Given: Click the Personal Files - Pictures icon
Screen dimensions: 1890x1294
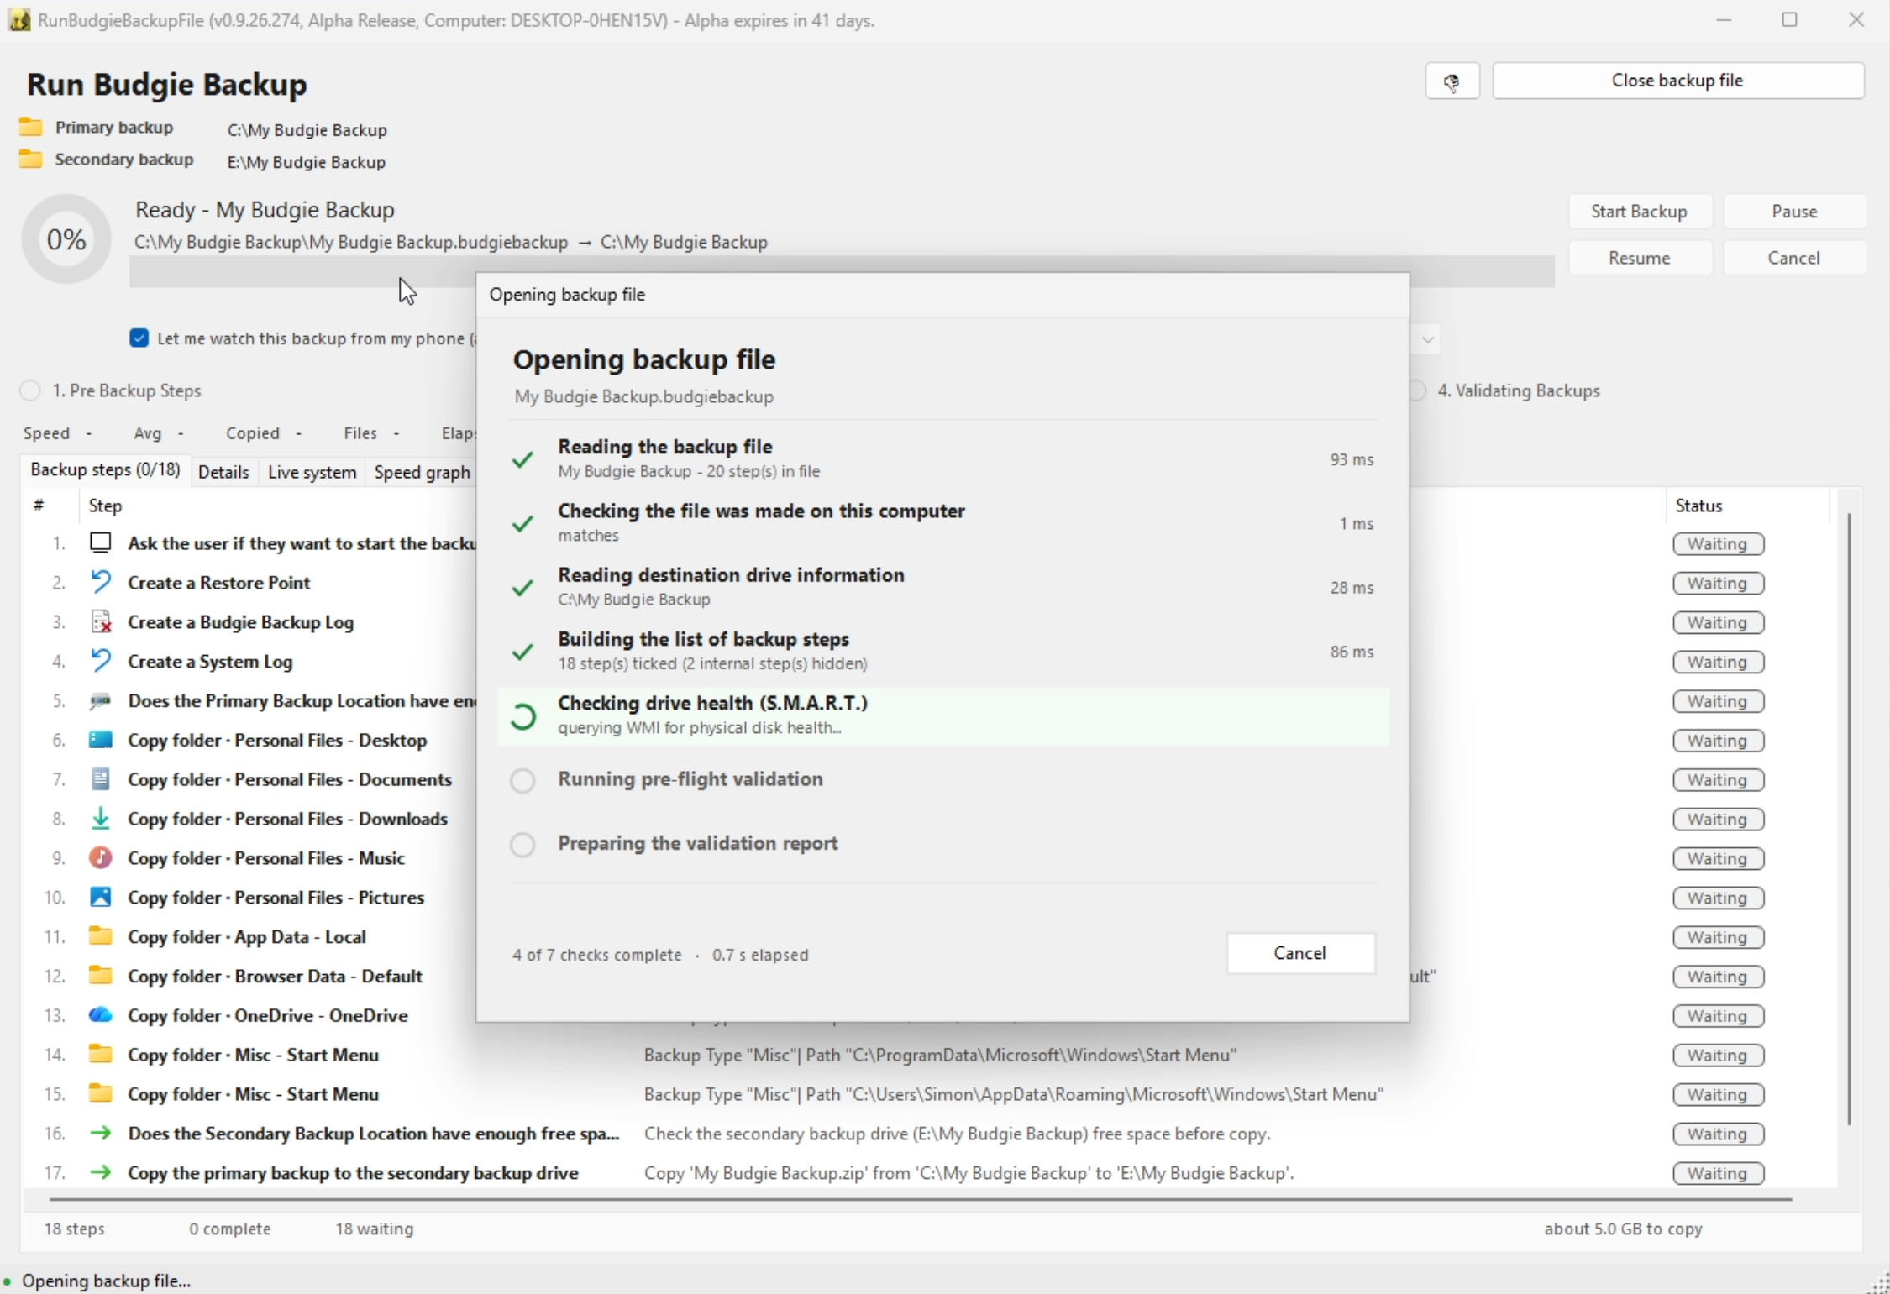Looking at the screenshot, I should [x=101, y=897].
